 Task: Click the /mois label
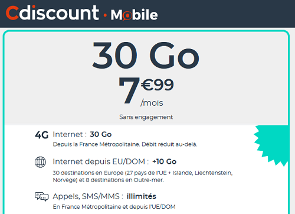coord(152,103)
